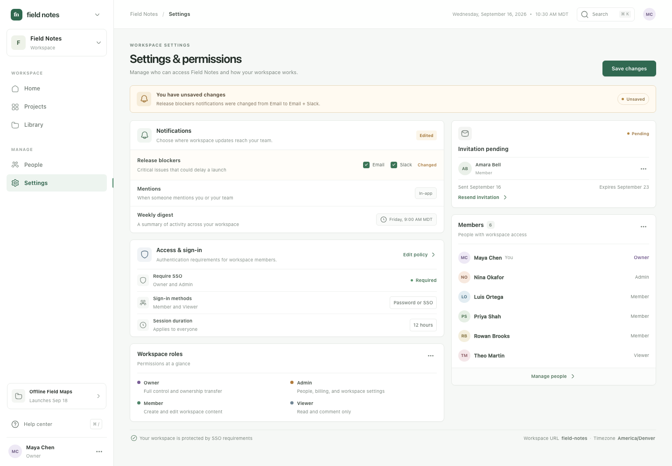Go to Home in sidebar
Image resolution: width=672 pixels, height=466 pixels.
click(57, 89)
